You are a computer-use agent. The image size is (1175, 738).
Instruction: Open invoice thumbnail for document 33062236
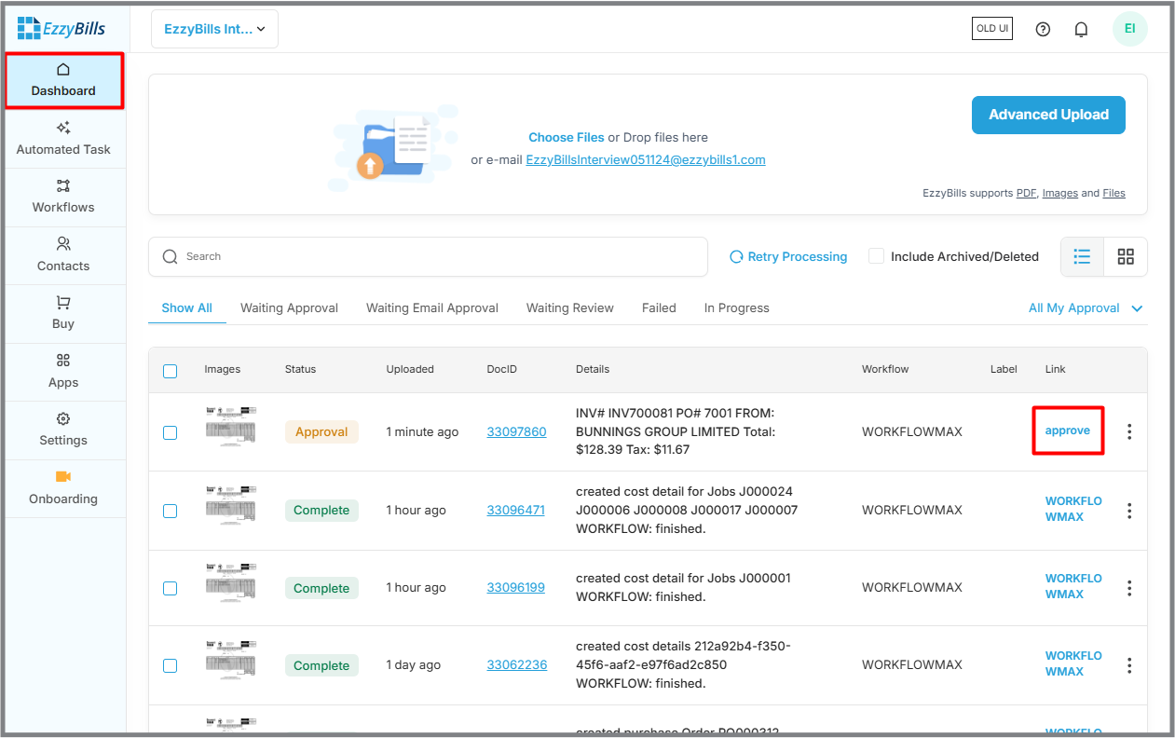tap(230, 659)
